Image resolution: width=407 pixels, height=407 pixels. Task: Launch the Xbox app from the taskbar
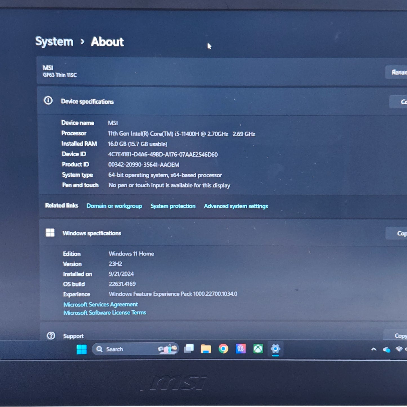pos(258,349)
